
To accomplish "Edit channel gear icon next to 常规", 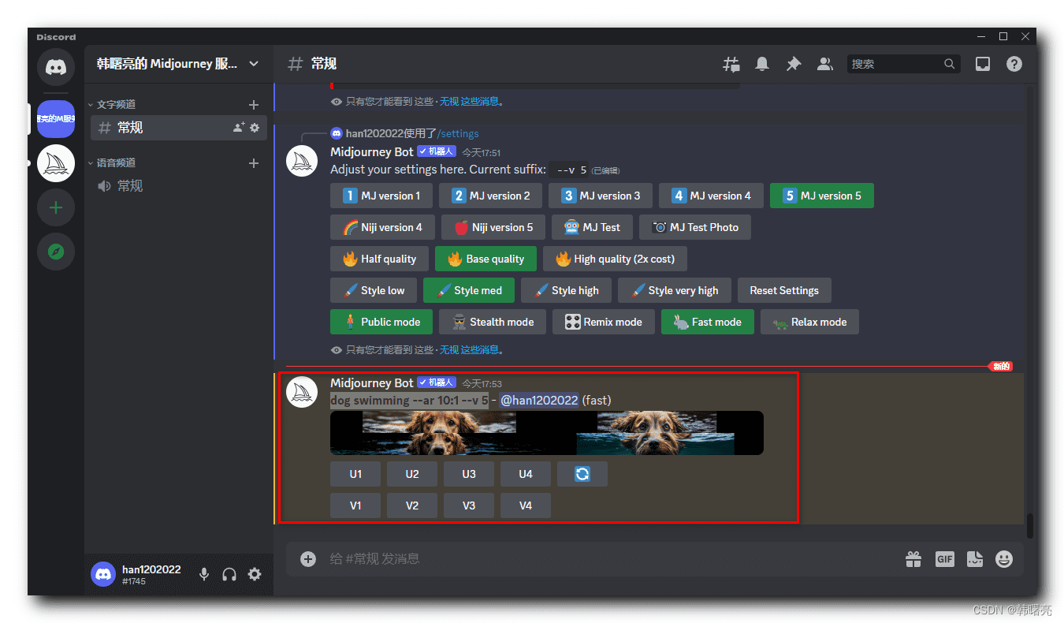I will [255, 127].
